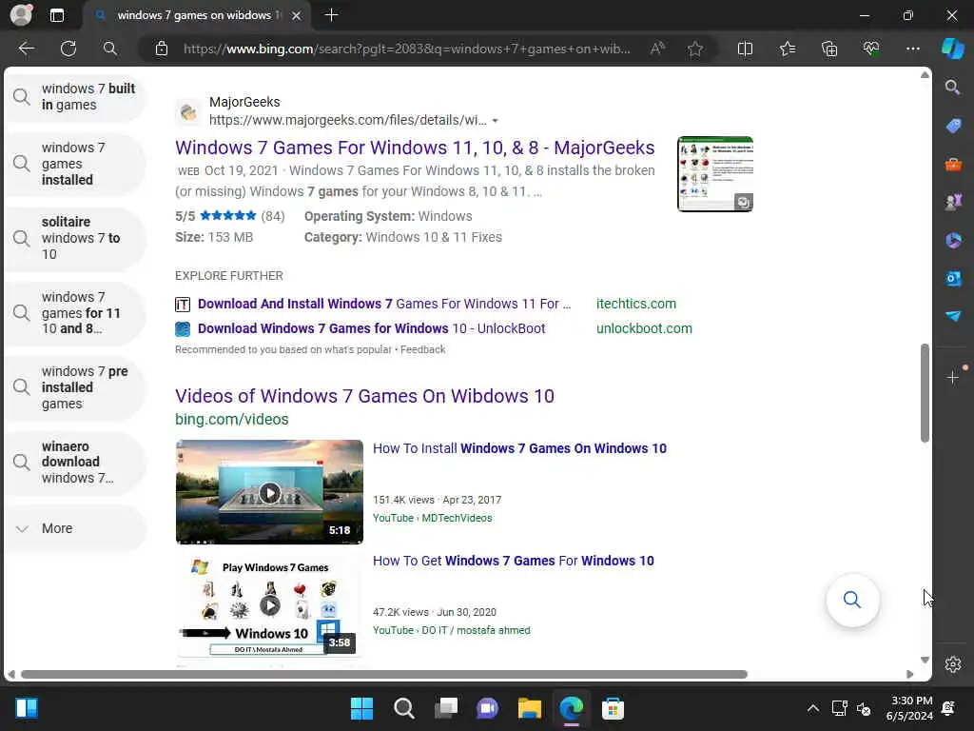The height and width of the screenshot is (731, 974).
Task: Open the Favorites list
Action: [787, 49]
